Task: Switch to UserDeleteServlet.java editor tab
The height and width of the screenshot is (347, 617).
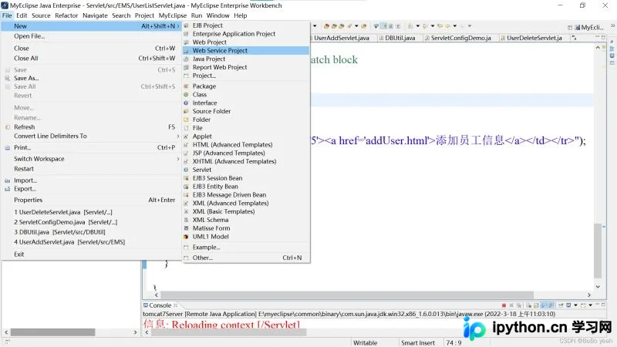Action: (531, 38)
